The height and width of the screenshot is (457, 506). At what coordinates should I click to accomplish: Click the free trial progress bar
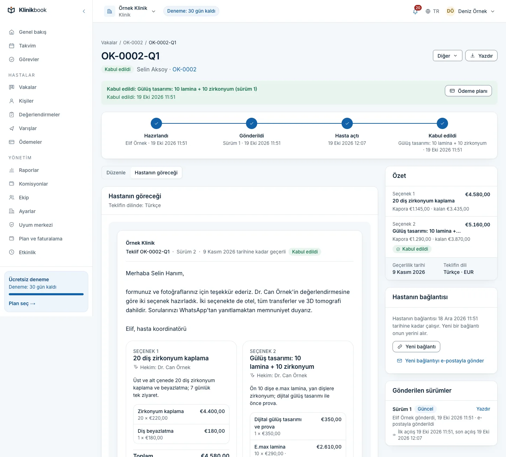[46, 294]
